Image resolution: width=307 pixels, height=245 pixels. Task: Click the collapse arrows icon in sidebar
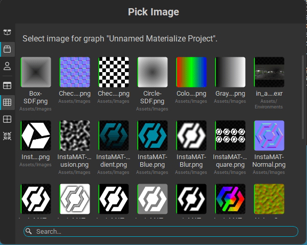pyautogui.click(x=7, y=136)
